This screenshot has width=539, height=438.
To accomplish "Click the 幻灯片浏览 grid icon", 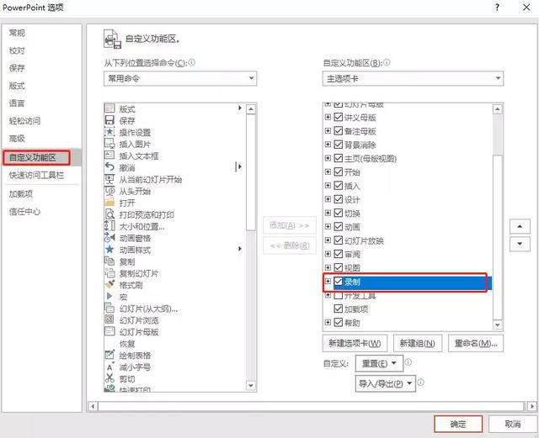I will point(109,319).
